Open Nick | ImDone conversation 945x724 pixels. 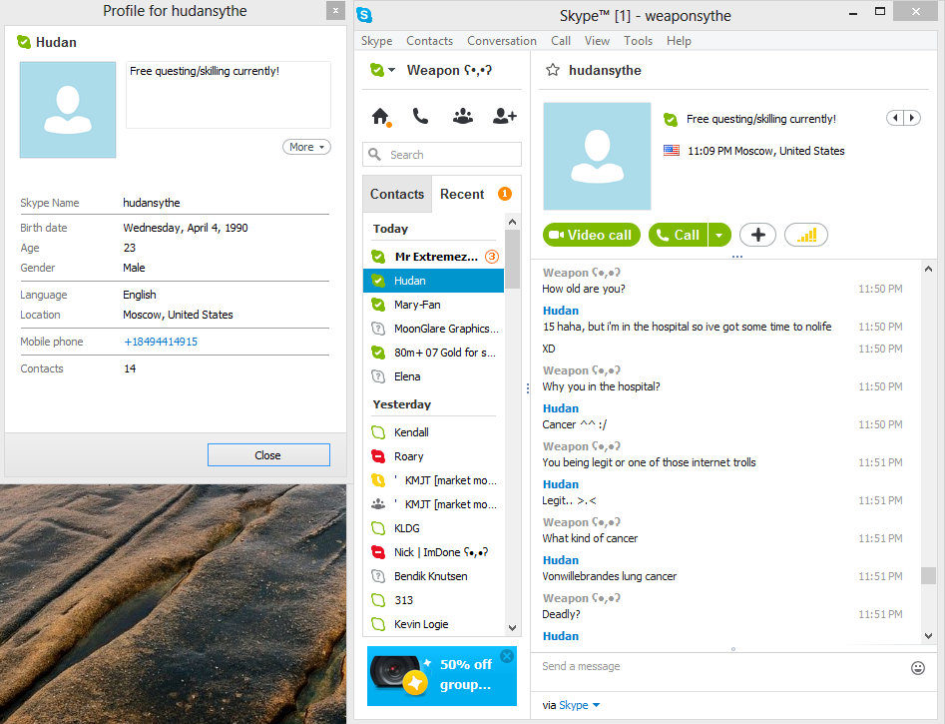pos(433,552)
